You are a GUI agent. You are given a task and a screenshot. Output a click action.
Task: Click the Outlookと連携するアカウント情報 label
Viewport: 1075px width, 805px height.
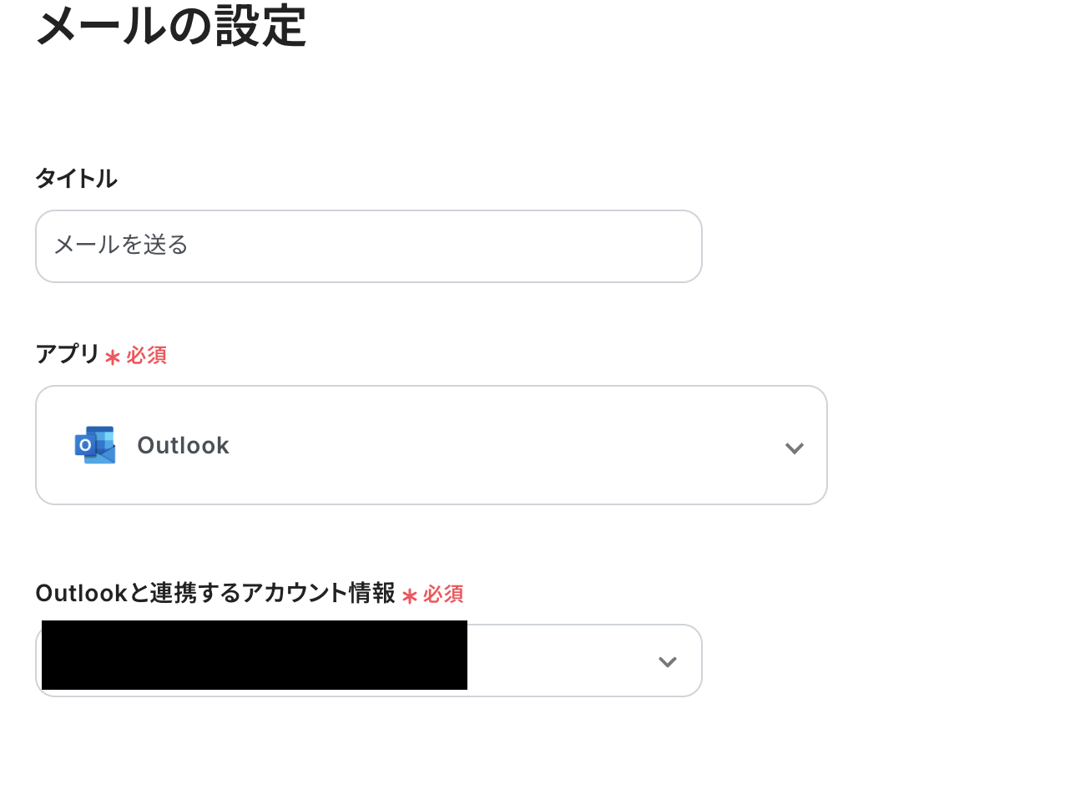(214, 593)
